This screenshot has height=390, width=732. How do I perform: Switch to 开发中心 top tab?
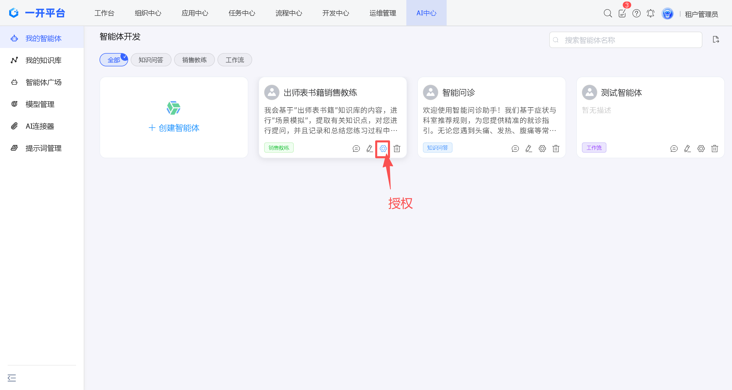(x=336, y=13)
